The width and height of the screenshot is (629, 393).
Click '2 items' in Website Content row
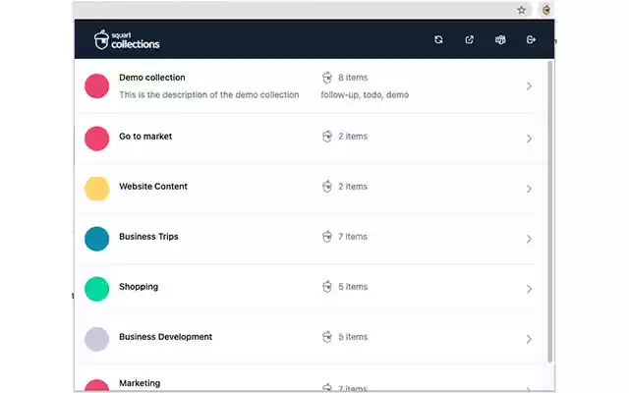pyautogui.click(x=353, y=187)
